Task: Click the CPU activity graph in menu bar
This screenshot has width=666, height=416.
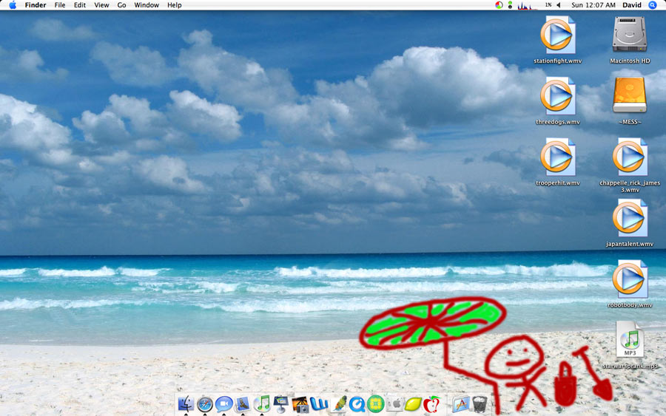Action: coord(527,5)
